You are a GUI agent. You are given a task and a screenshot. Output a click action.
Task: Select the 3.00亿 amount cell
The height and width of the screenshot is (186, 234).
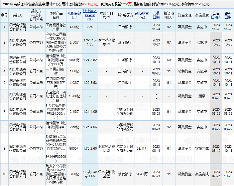(x=75, y=174)
